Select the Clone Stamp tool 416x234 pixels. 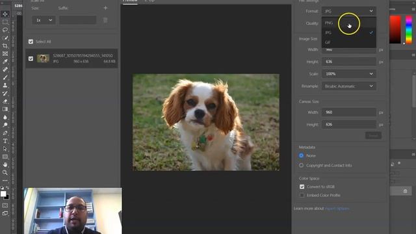[5, 85]
